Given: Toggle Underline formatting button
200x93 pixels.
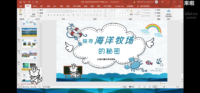Looking at the screenshot, I should [x=55, y=15].
